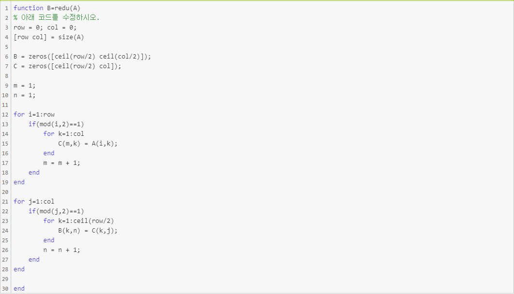Click the C = zeros(...) assignment line
Viewport: 514px width, 294px height.
(67, 66)
